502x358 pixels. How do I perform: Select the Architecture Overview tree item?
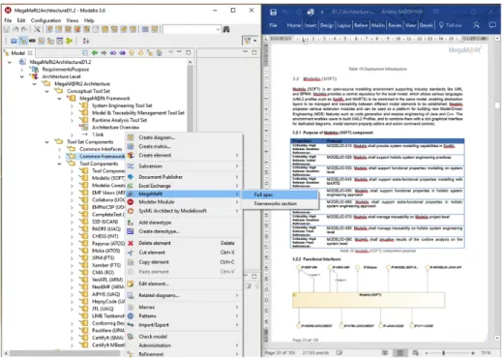tap(115, 127)
